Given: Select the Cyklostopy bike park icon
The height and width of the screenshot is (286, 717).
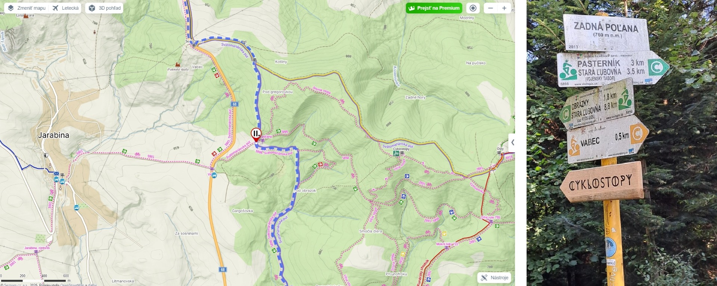Looking at the screenshot, I should coord(396,153).
